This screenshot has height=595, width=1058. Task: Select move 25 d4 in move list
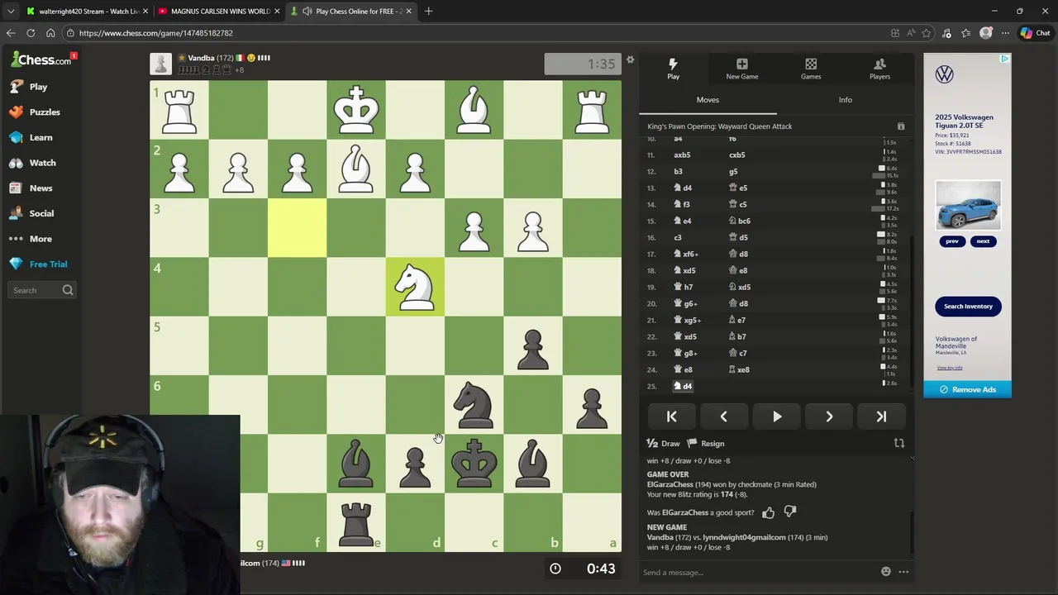click(x=683, y=386)
